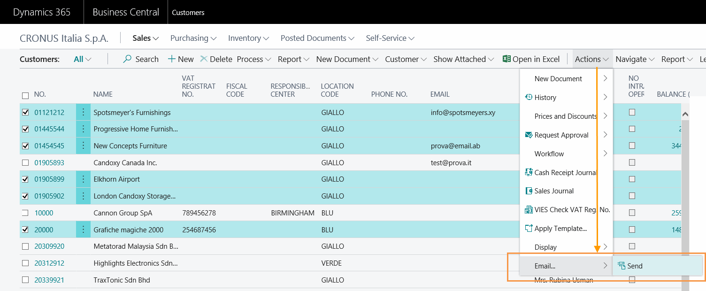
Task: Open the Show Attached dropdown
Action: (x=464, y=59)
